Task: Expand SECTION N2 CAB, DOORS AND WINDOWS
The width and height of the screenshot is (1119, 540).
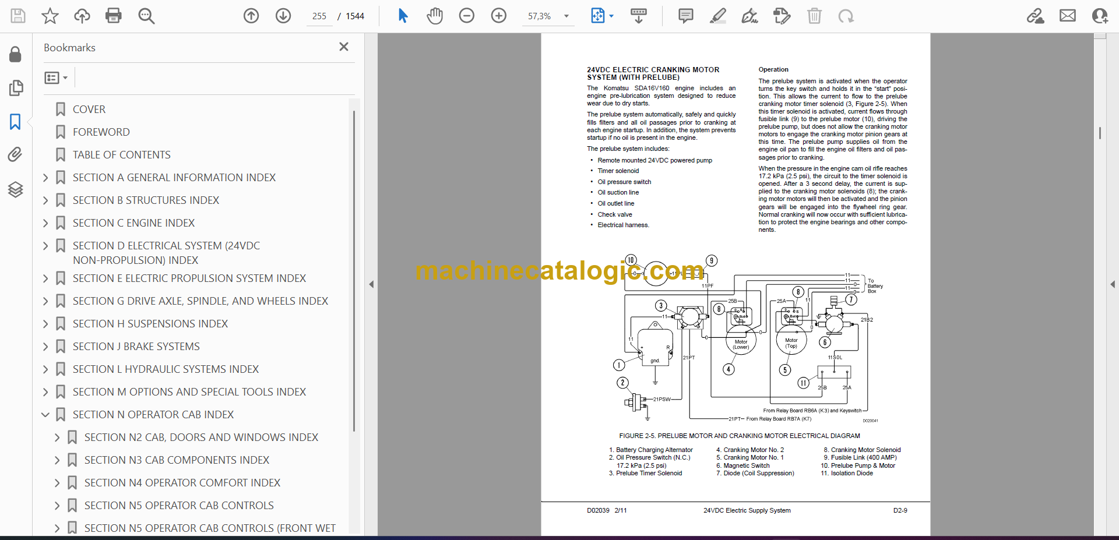Action: tap(57, 437)
